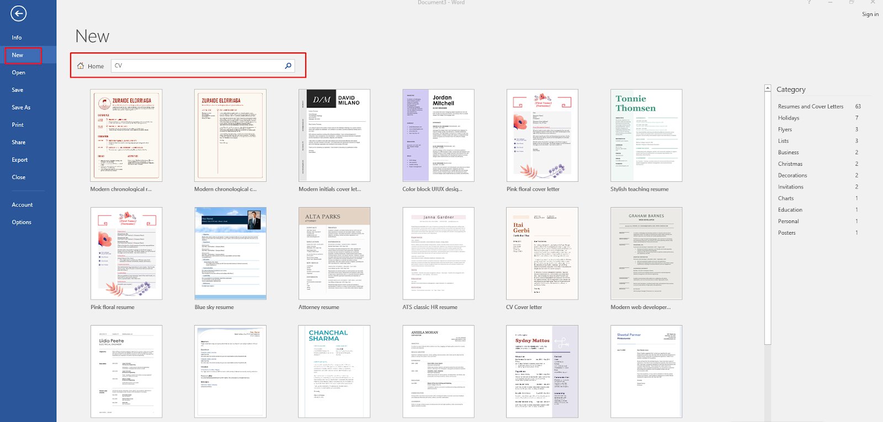This screenshot has height=422, width=883.
Task: Open the Account settings page
Action: [22, 205]
